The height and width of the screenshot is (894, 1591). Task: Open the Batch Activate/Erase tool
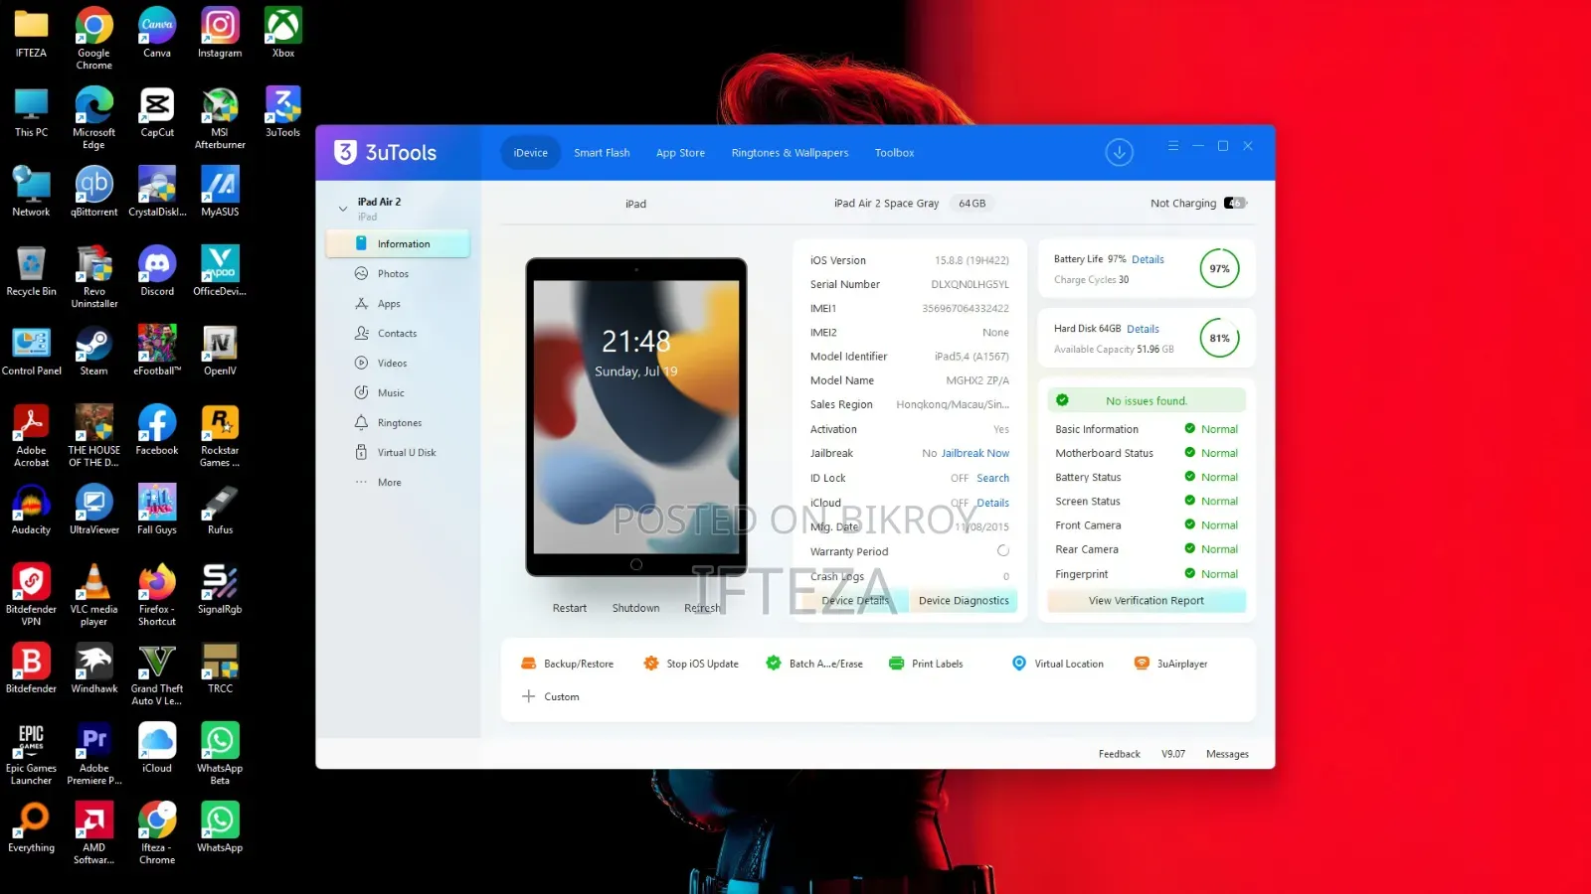point(814,664)
